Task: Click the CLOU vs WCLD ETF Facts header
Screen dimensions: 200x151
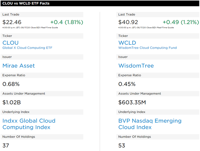Action: (x=26, y=3)
